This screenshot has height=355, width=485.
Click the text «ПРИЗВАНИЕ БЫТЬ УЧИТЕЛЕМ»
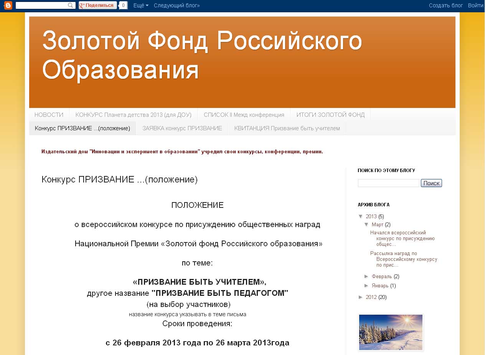200,282
